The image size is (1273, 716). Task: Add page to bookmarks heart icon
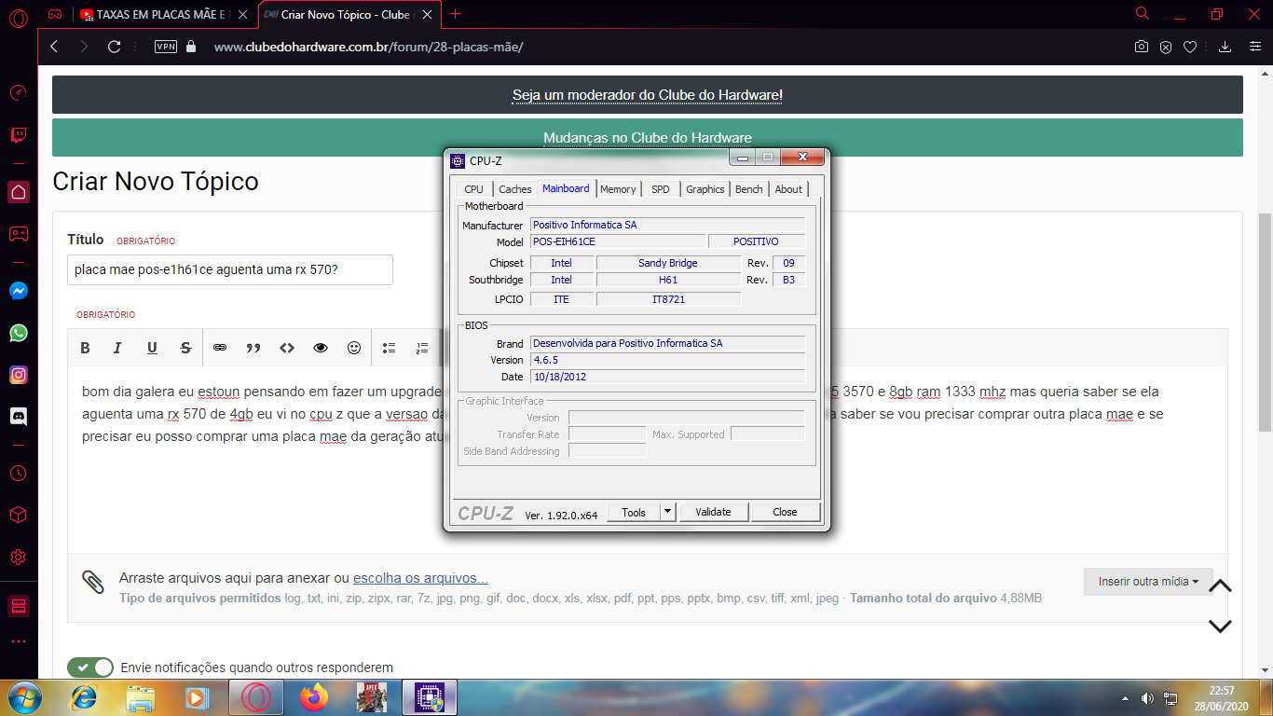[1190, 47]
